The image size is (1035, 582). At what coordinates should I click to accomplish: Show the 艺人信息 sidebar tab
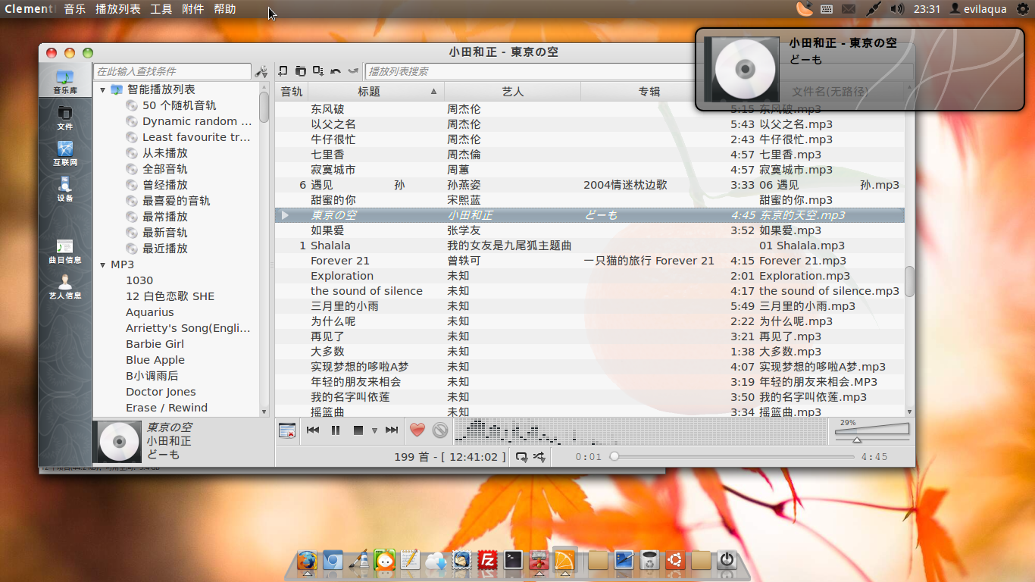click(65, 287)
